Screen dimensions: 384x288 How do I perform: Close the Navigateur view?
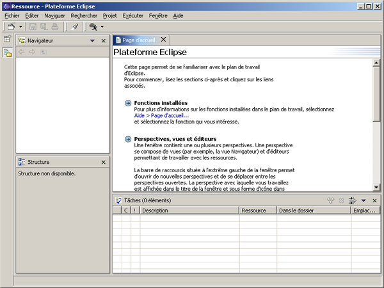coord(104,41)
